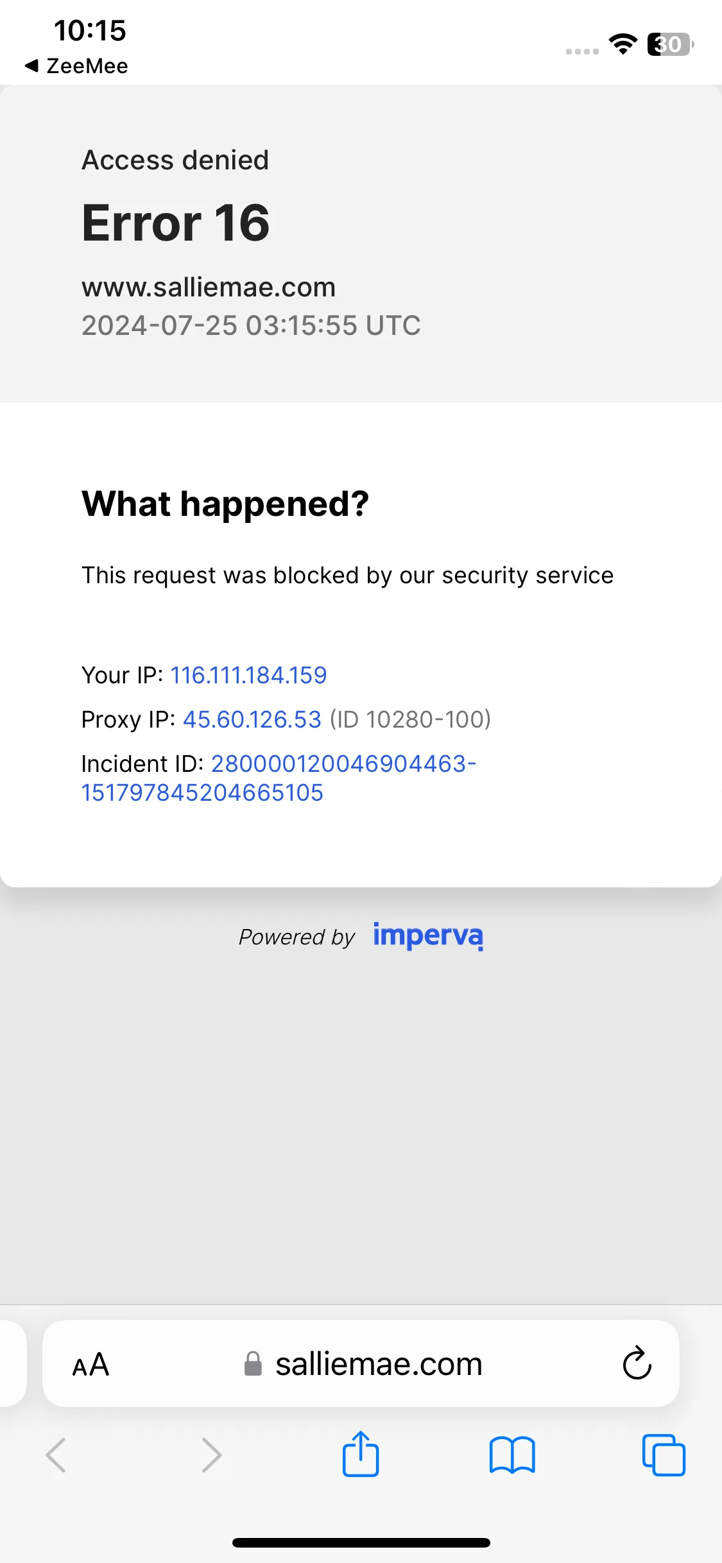Image resolution: width=722 pixels, height=1563 pixels.
Task: Tap the home indicator bar
Action: (361, 1542)
